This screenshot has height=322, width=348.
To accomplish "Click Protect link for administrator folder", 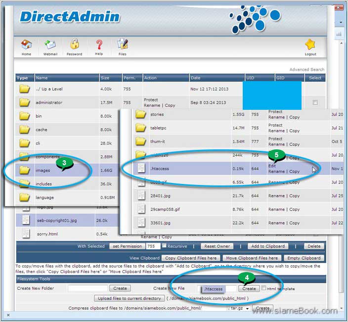I will [x=151, y=100].
